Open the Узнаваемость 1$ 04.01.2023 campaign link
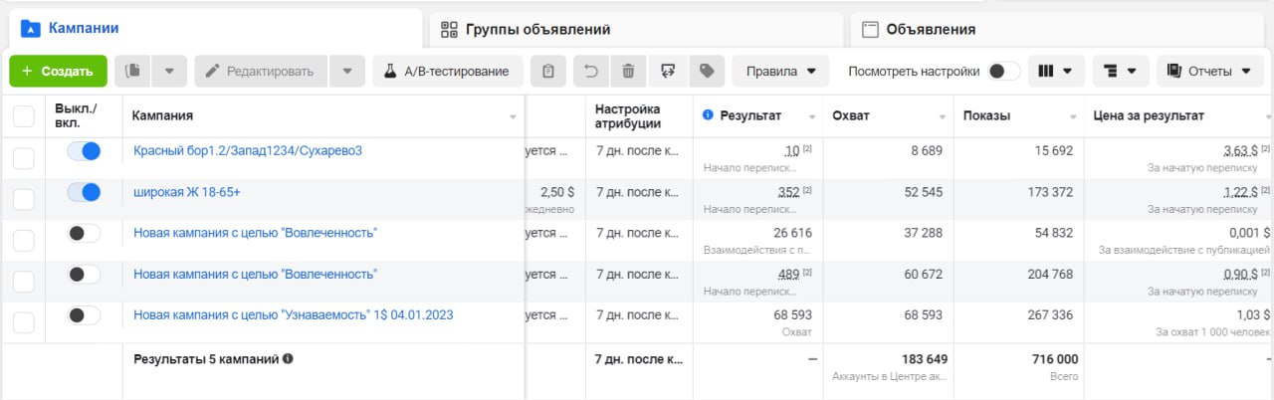 [293, 314]
